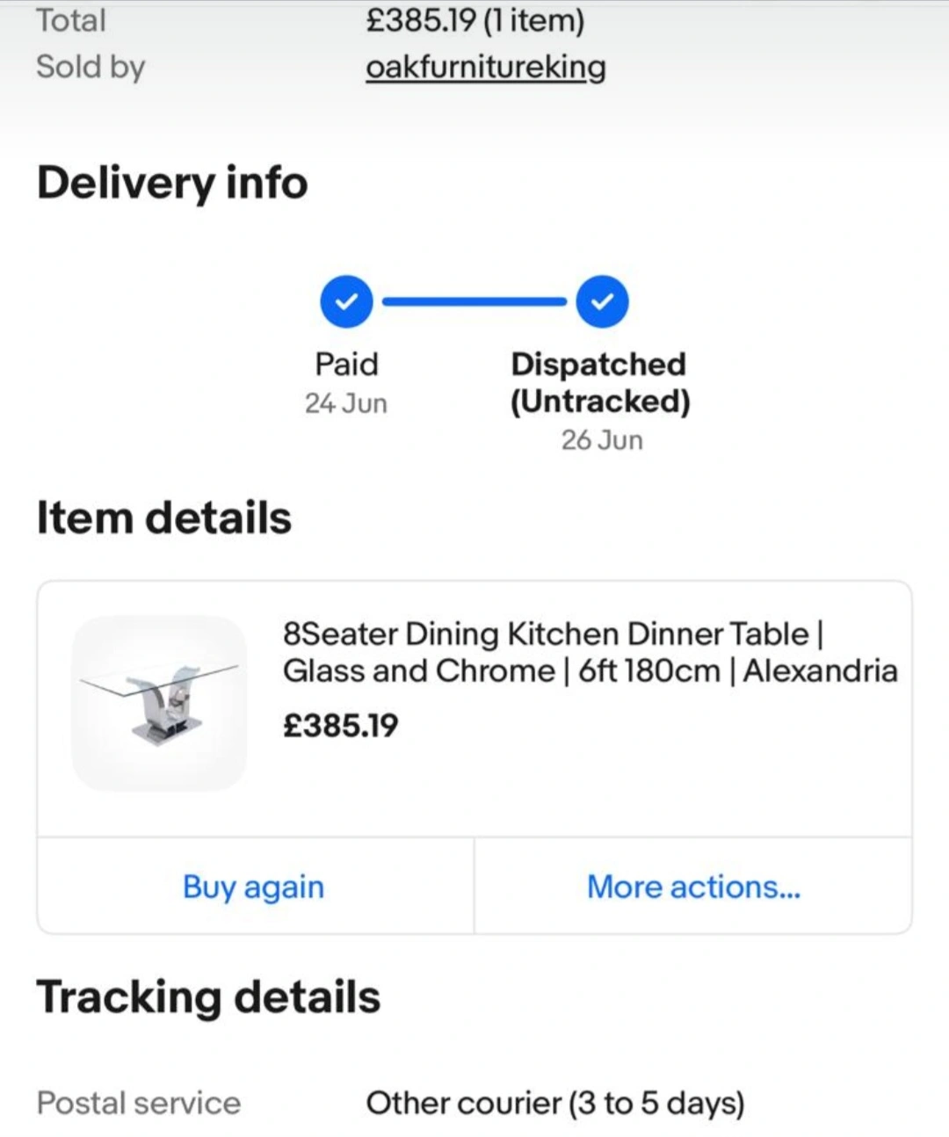
Task: Click the blue delivery progress line
Action: pyautogui.click(x=474, y=301)
